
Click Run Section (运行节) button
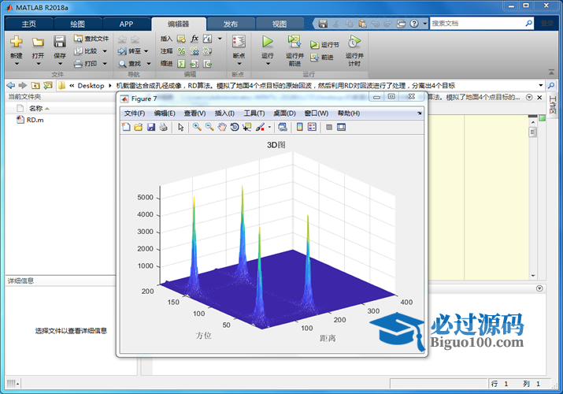324,45
